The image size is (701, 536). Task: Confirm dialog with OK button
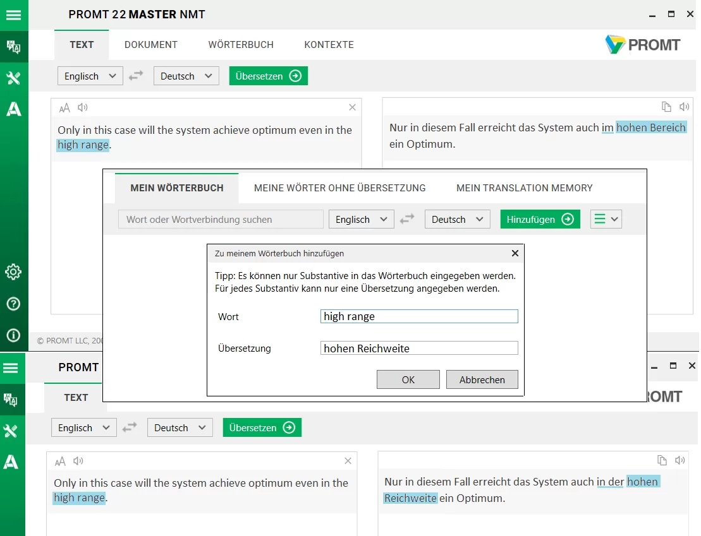tap(408, 379)
